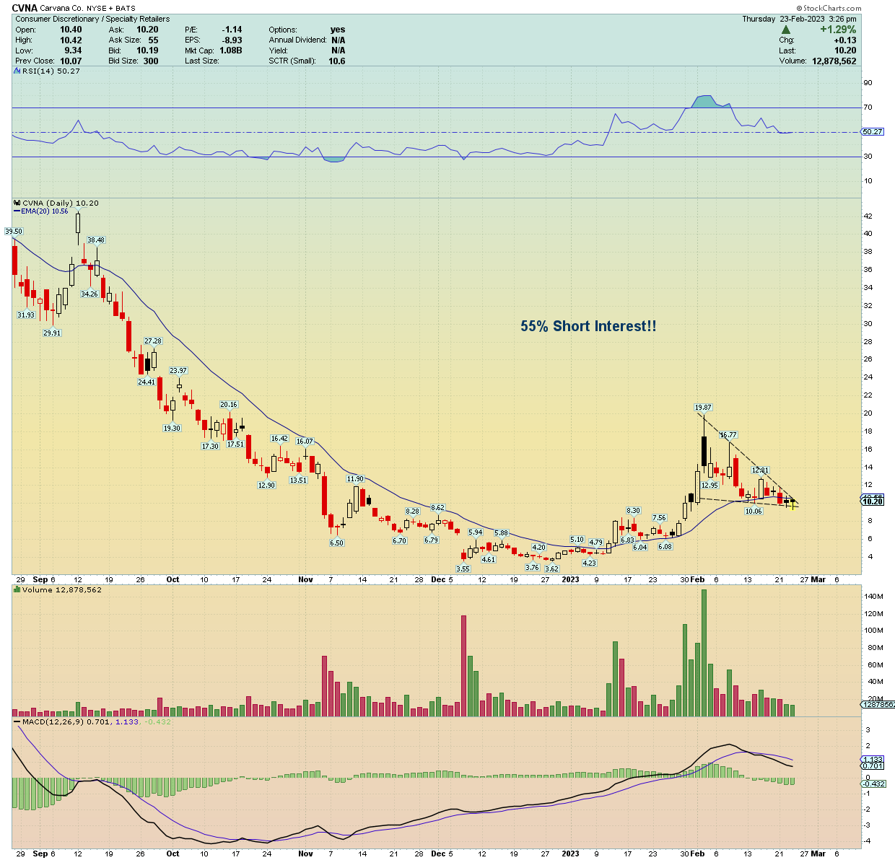Click the tall red volume spike in December
The height and width of the screenshot is (860, 895).
pos(463,666)
